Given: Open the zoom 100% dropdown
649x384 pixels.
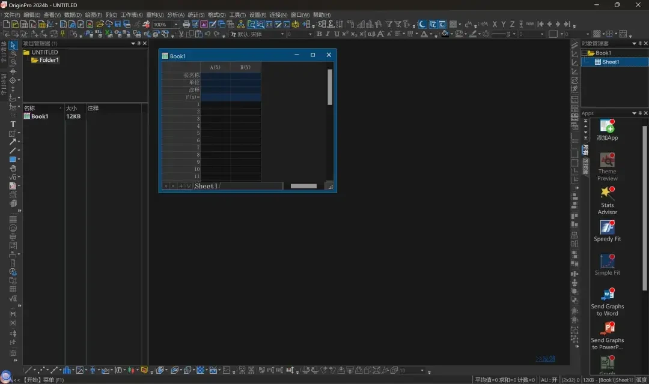Looking at the screenshot, I should click(x=176, y=25).
